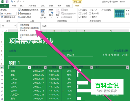Image resolution: width=130 pixels, height=101 pixels.
Task: Click 属性 icon in external data group
Action: (x=62, y=10)
